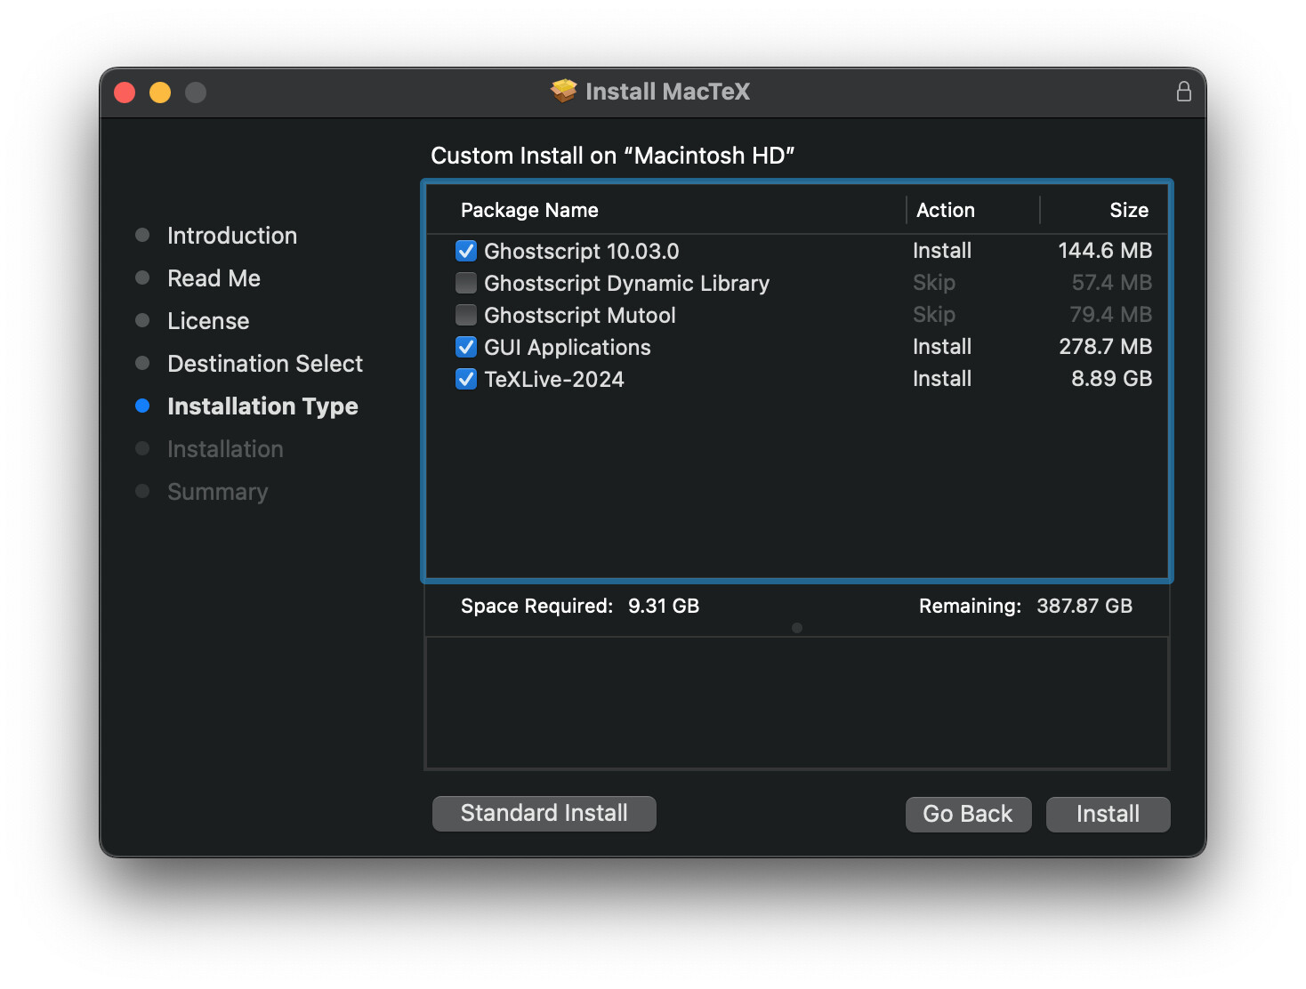The width and height of the screenshot is (1306, 989).
Task: Click the 57.4 MB size value
Action: [1112, 283]
